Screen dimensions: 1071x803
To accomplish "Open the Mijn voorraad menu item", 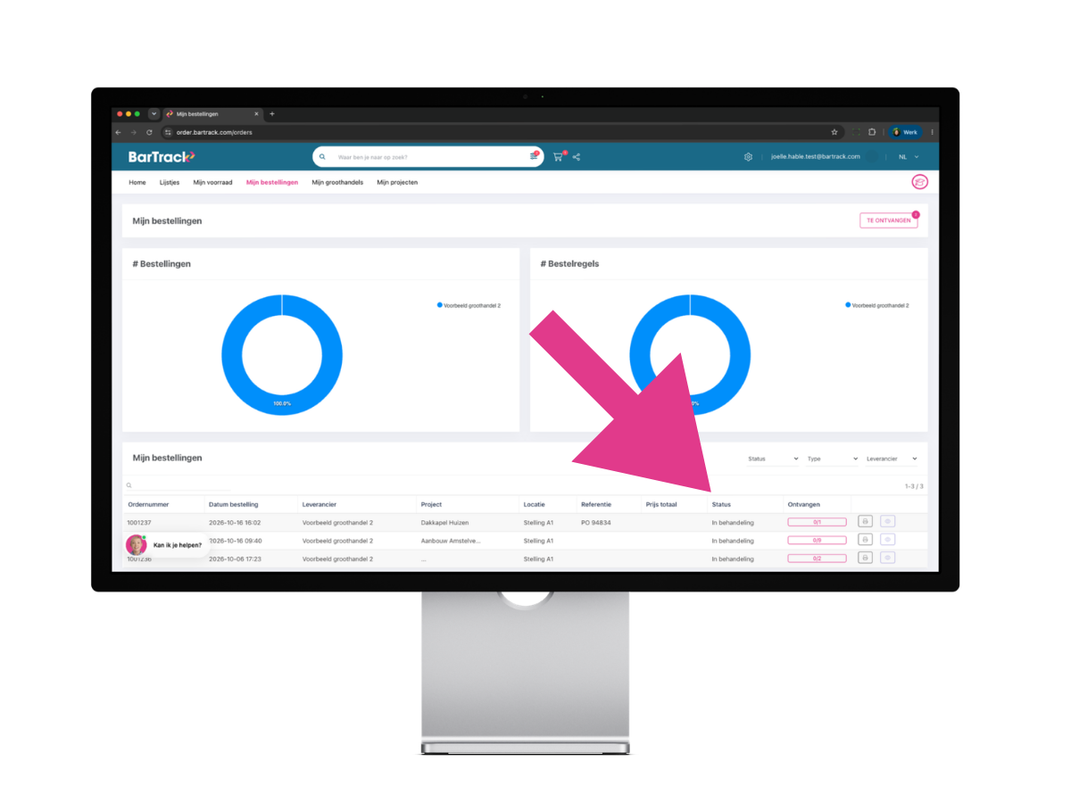I will pyautogui.click(x=212, y=182).
